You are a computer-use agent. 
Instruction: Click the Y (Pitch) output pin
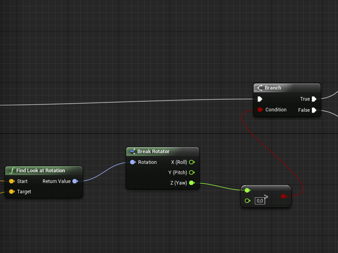tap(192, 173)
